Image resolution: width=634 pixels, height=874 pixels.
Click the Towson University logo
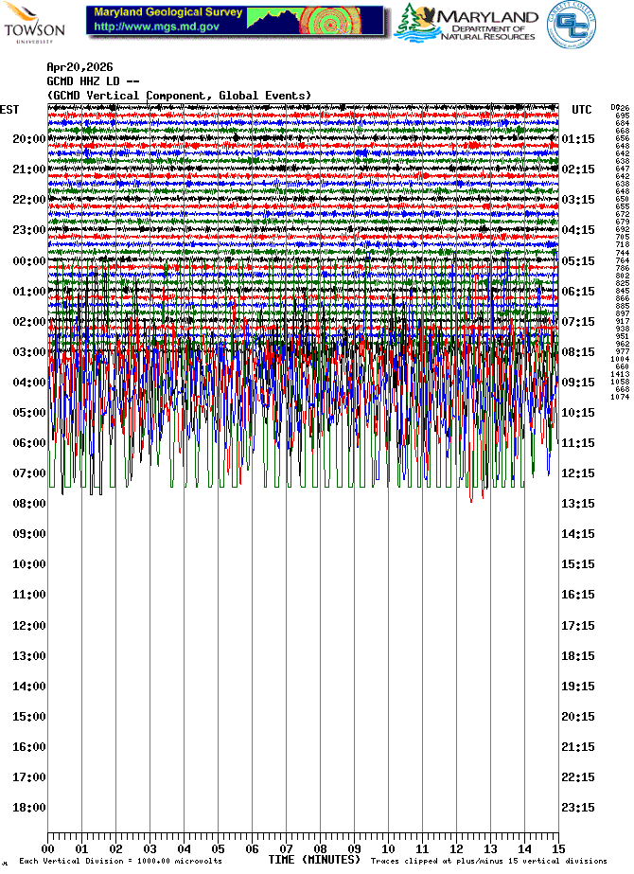35,23
